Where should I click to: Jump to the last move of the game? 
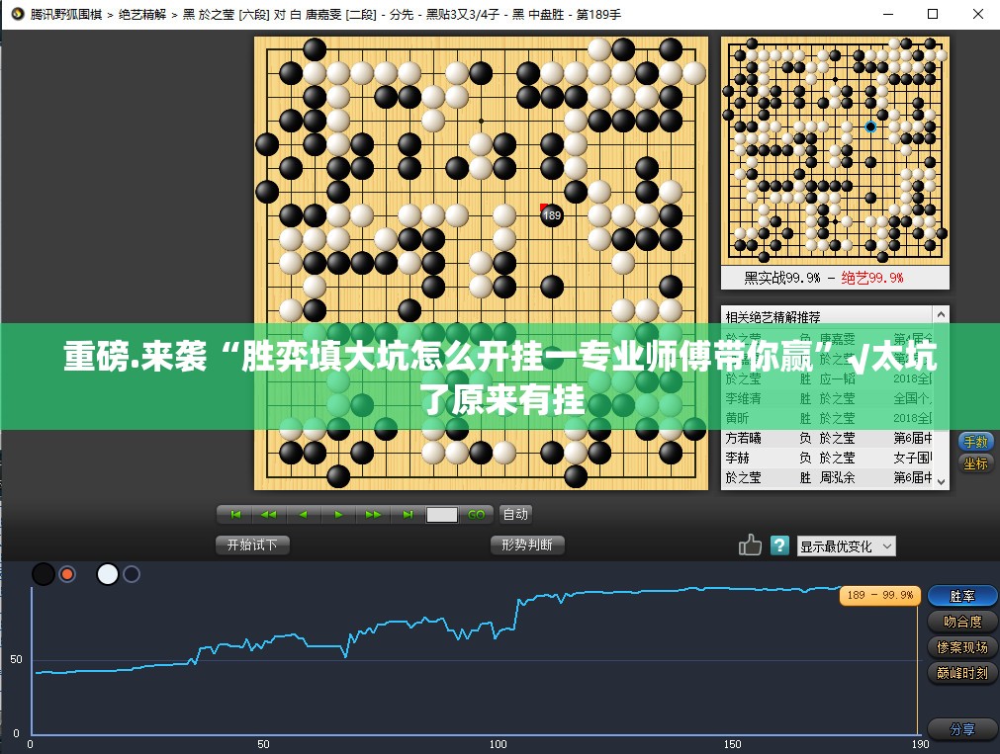(x=408, y=515)
